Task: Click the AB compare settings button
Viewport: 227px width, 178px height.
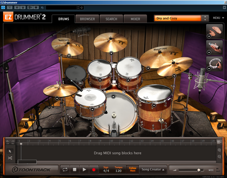Action: click(x=30, y=8)
